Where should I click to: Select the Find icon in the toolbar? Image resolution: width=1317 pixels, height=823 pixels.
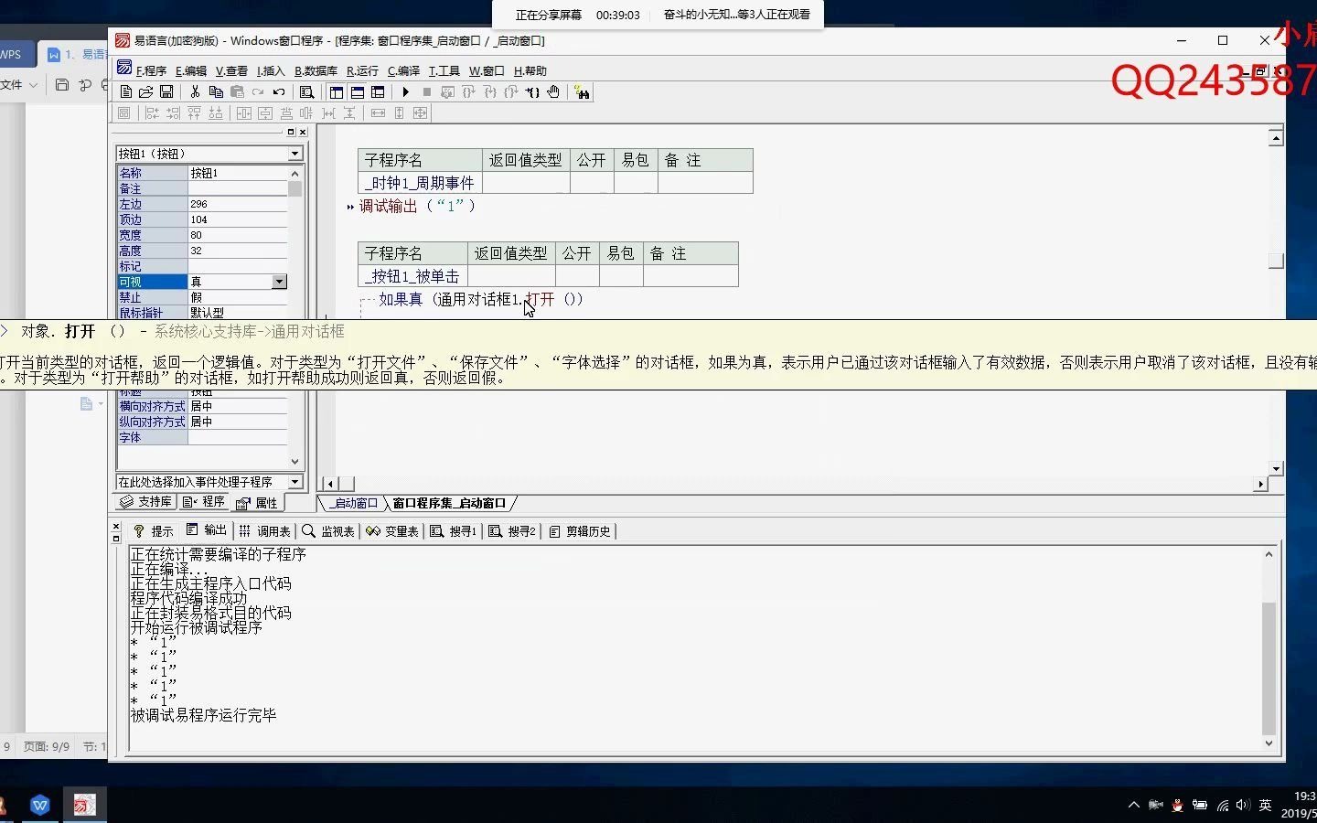[306, 91]
